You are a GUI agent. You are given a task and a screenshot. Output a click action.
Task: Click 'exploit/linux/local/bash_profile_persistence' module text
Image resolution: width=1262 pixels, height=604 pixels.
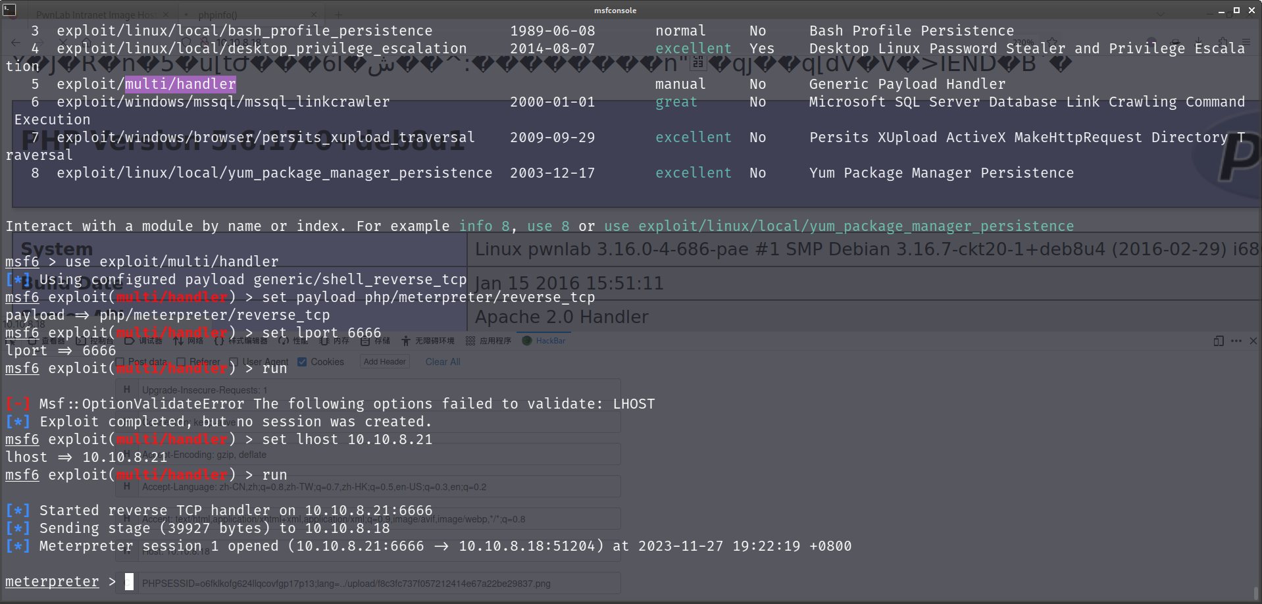click(x=245, y=31)
